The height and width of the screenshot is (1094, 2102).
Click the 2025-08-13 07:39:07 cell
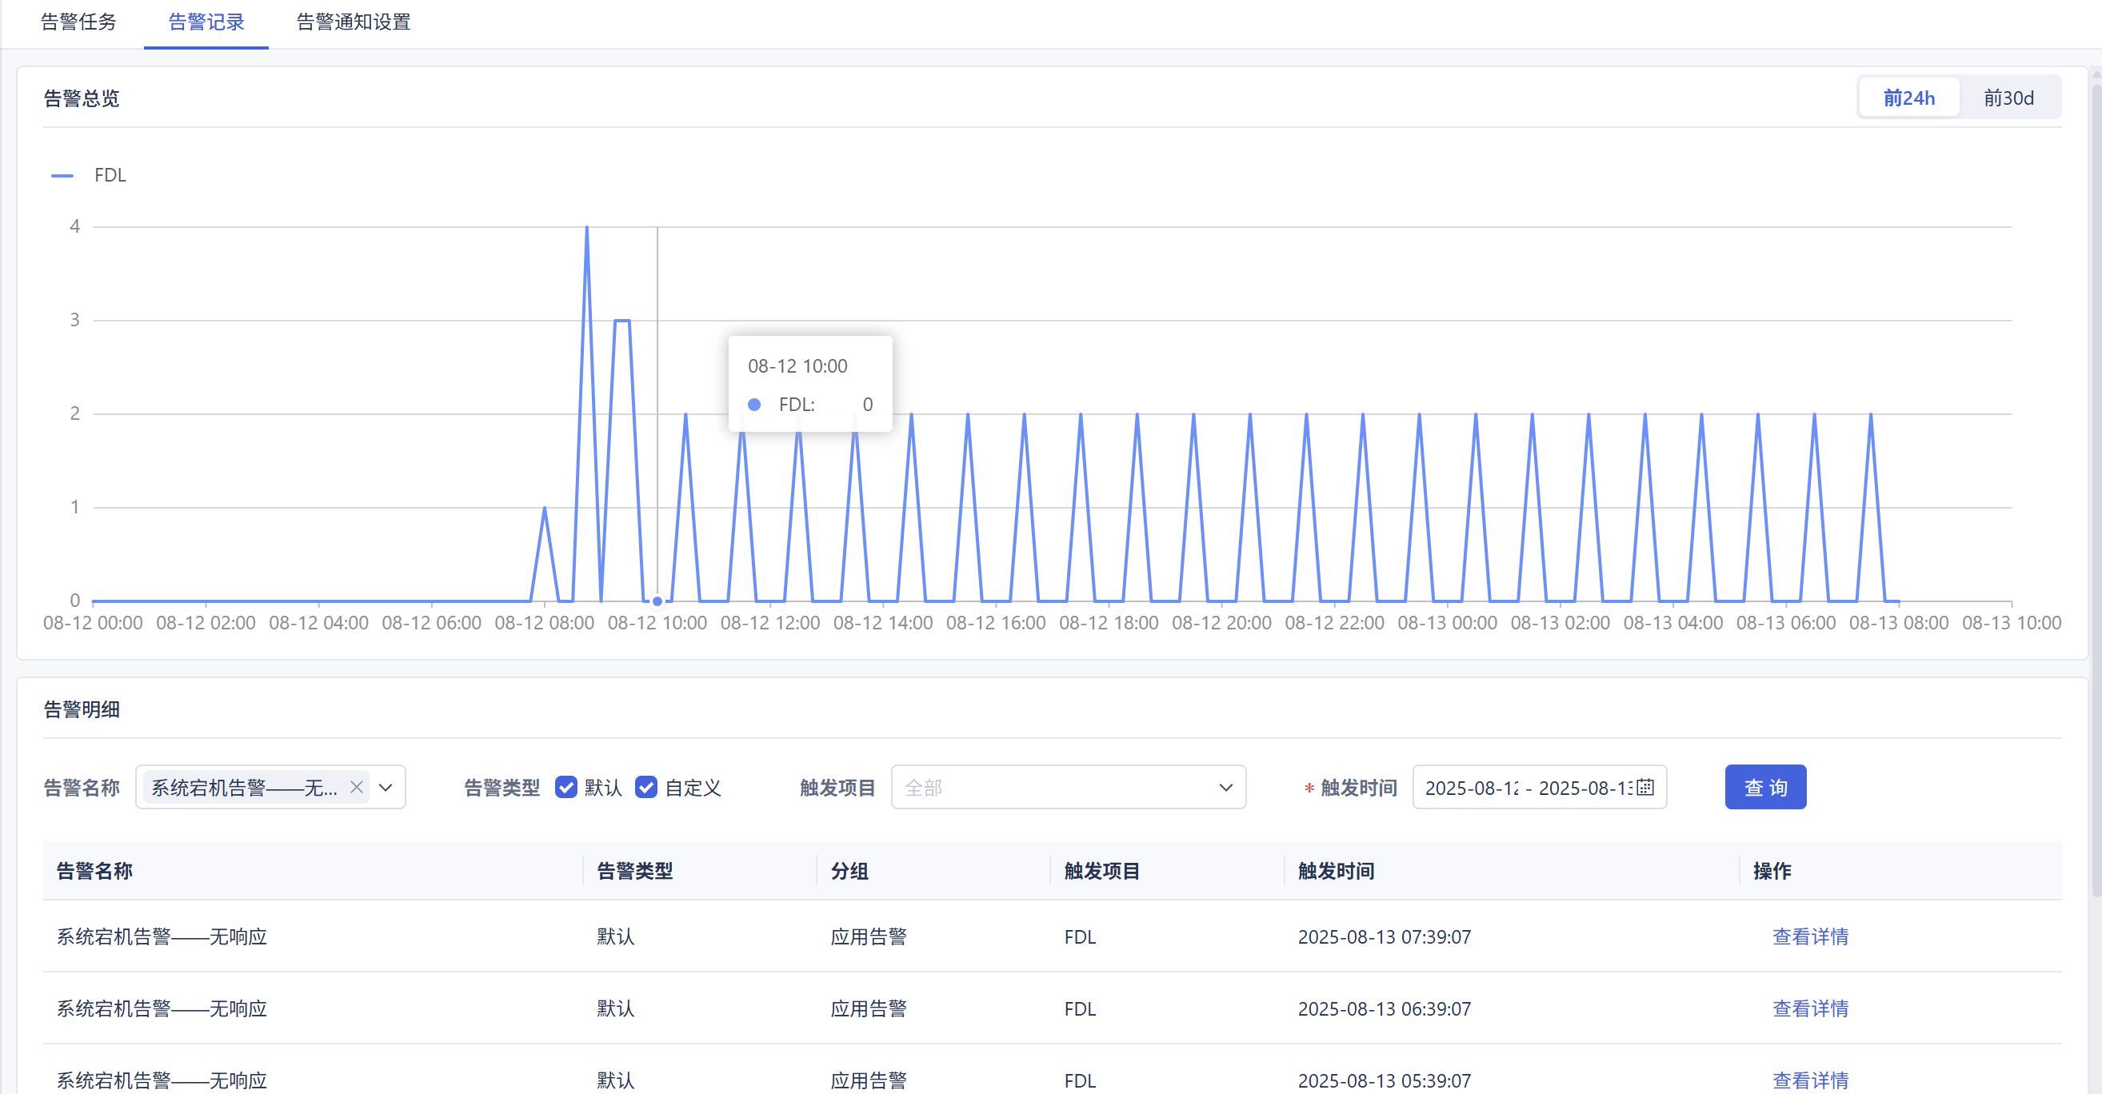(x=1384, y=936)
